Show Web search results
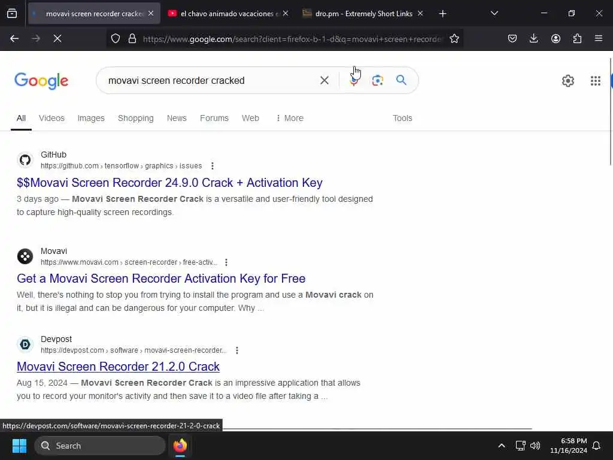 pyautogui.click(x=250, y=118)
